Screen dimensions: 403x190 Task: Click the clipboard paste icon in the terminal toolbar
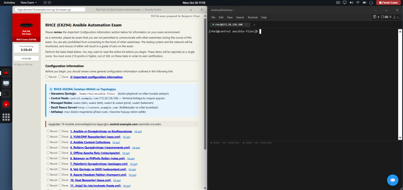coord(375,17)
